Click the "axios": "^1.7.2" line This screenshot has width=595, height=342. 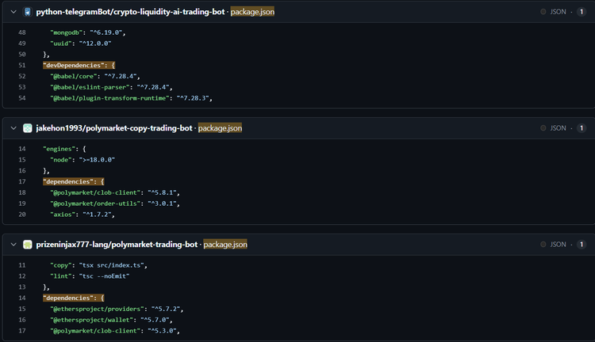(83, 215)
